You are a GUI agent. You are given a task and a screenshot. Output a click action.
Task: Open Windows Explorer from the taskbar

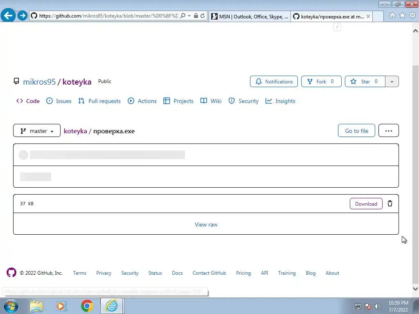tap(36, 306)
